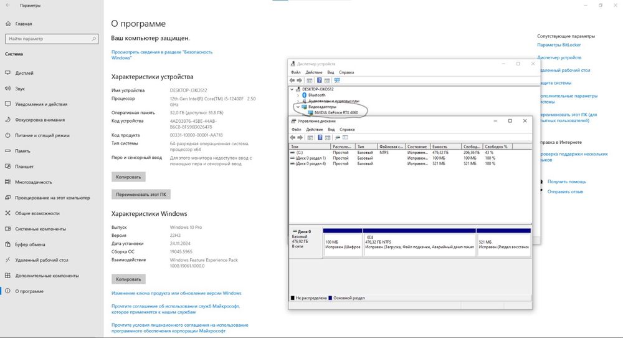Select the Многозадачность icon
Image resolution: width=623 pixels, height=338 pixels.
coord(7,182)
